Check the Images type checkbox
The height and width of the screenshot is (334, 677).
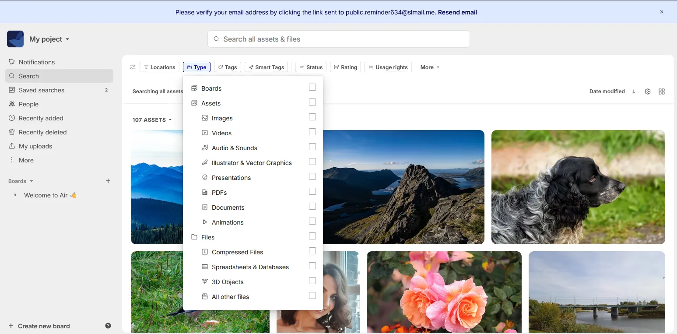(x=312, y=117)
